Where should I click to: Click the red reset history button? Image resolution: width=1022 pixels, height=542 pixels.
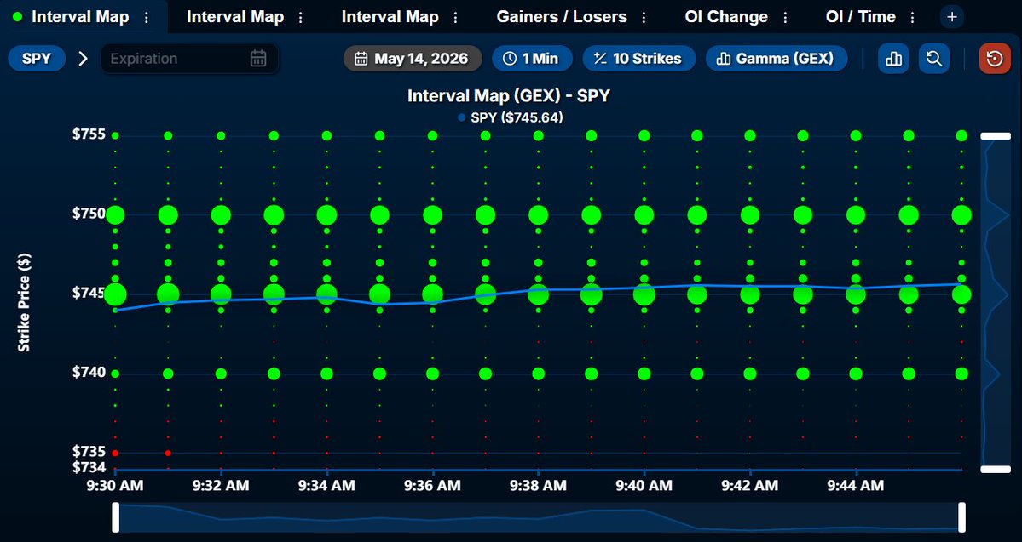(x=995, y=59)
